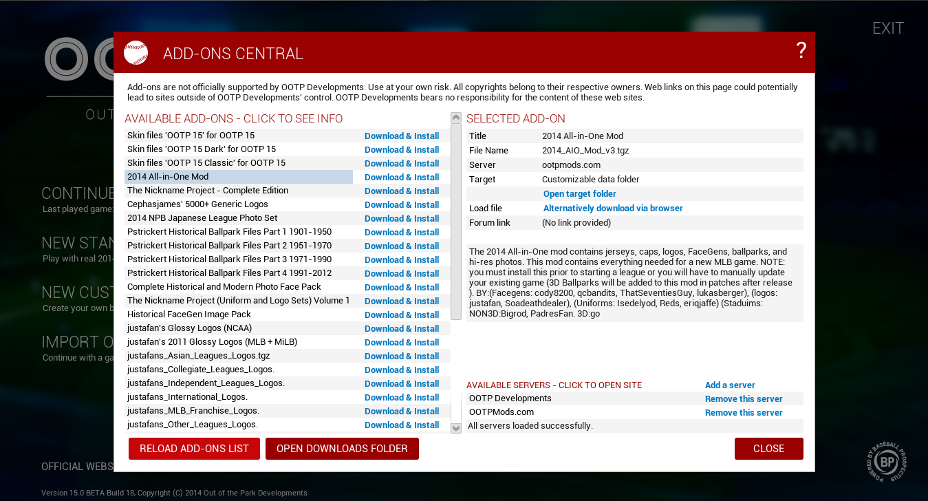Click the help question mark icon

[x=801, y=50]
